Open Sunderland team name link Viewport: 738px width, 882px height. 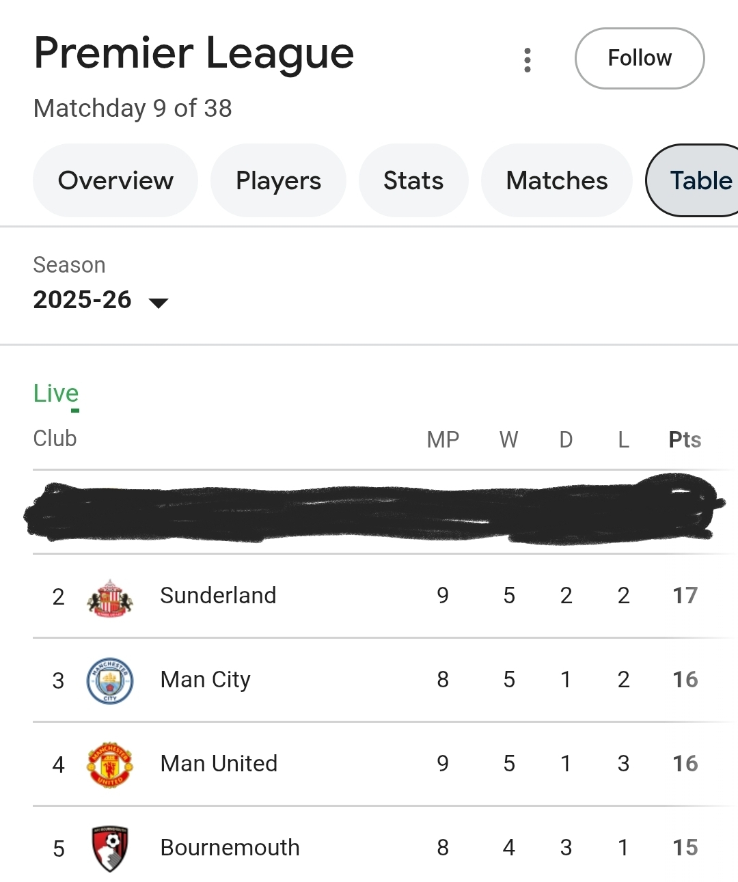pos(218,596)
